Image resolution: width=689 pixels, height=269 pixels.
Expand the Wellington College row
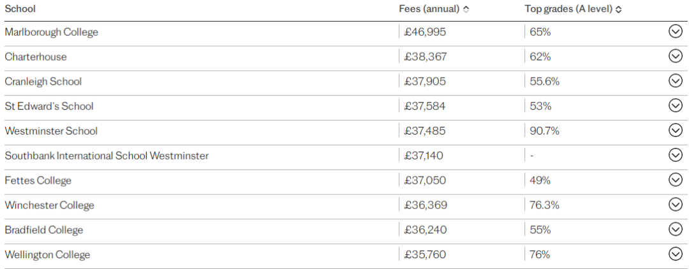point(675,254)
